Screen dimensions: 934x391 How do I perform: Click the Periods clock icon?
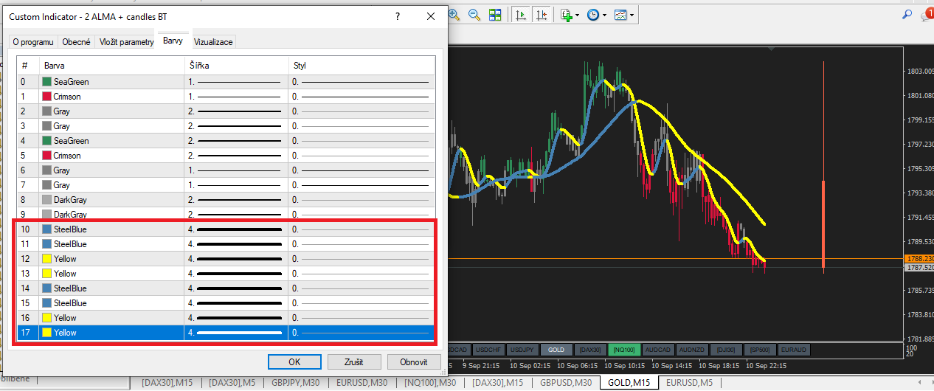(x=593, y=14)
